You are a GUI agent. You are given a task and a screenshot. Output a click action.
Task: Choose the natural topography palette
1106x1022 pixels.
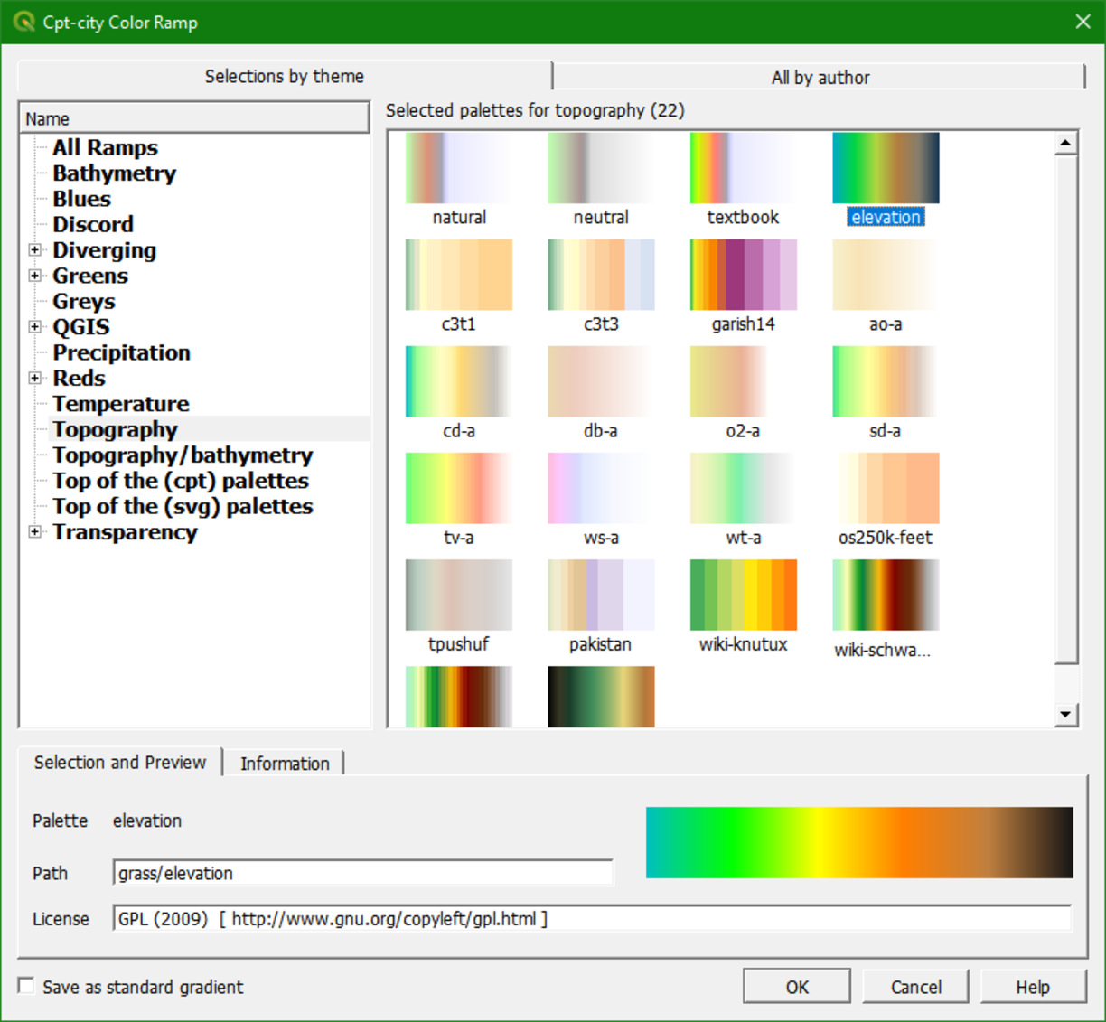pos(458,168)
